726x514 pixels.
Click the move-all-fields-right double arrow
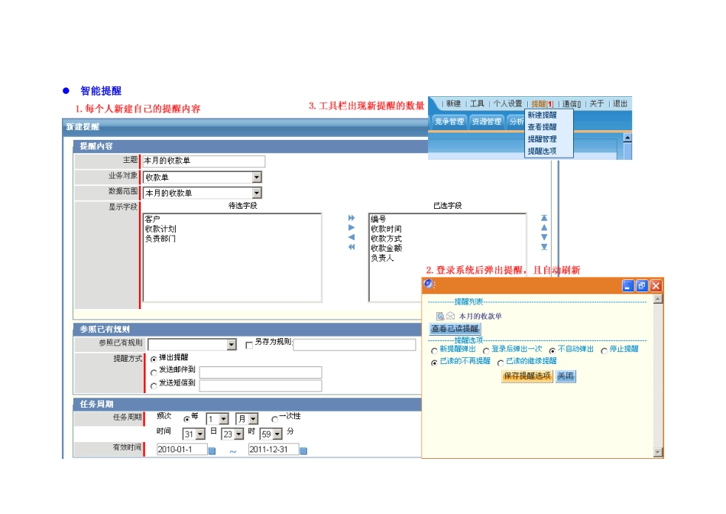[x=352, y=218]
